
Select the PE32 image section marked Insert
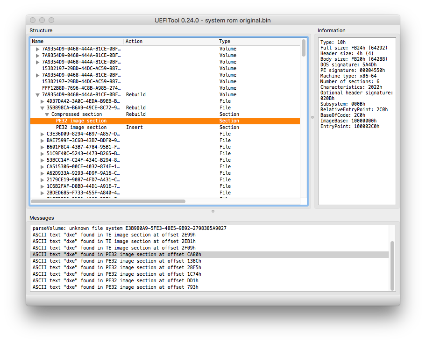coord(165,128)
